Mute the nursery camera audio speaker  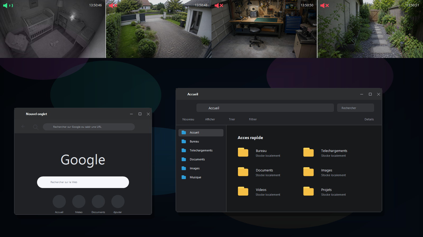coord(8,6)
